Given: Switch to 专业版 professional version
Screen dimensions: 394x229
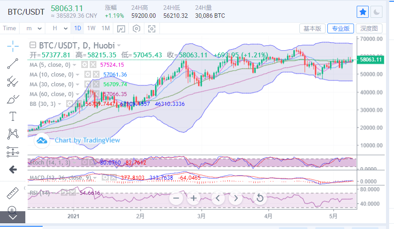Looking at the screenshot, I should [341, 28].
